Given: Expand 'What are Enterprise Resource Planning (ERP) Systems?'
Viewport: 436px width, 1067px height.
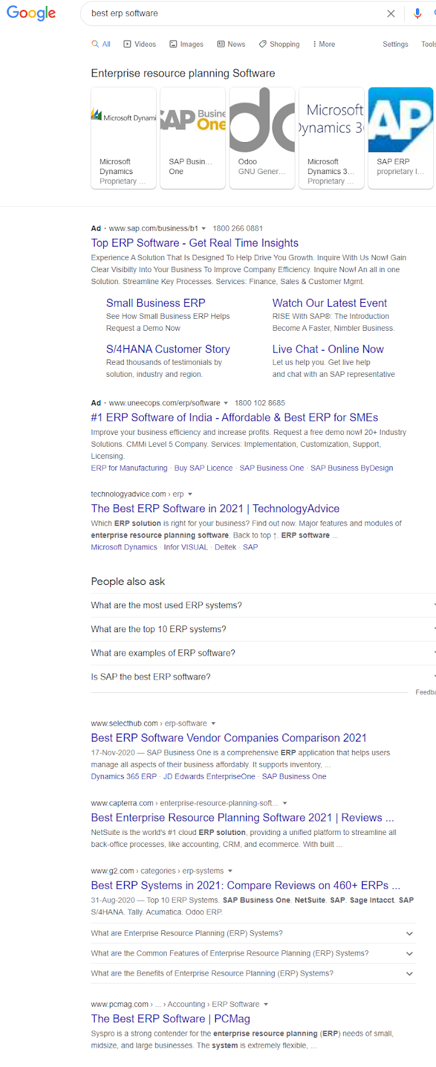Looking at the screenshot, I should coord(253,934).
